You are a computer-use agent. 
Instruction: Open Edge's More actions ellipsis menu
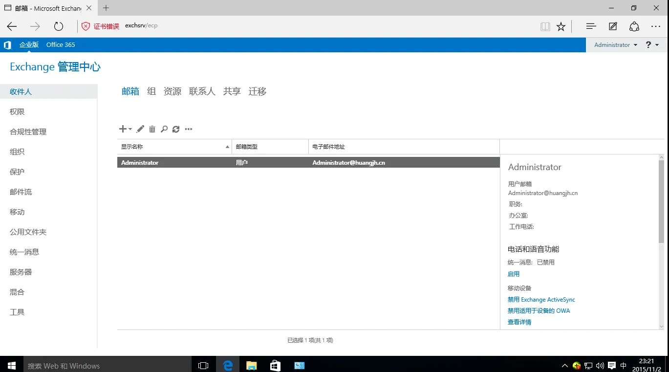coord(656,26)
